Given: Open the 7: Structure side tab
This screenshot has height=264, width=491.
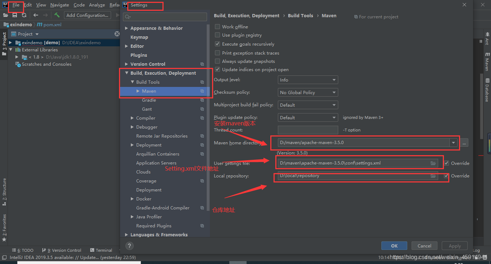Looking at the screenshot, I should click(x=4, y=191).
